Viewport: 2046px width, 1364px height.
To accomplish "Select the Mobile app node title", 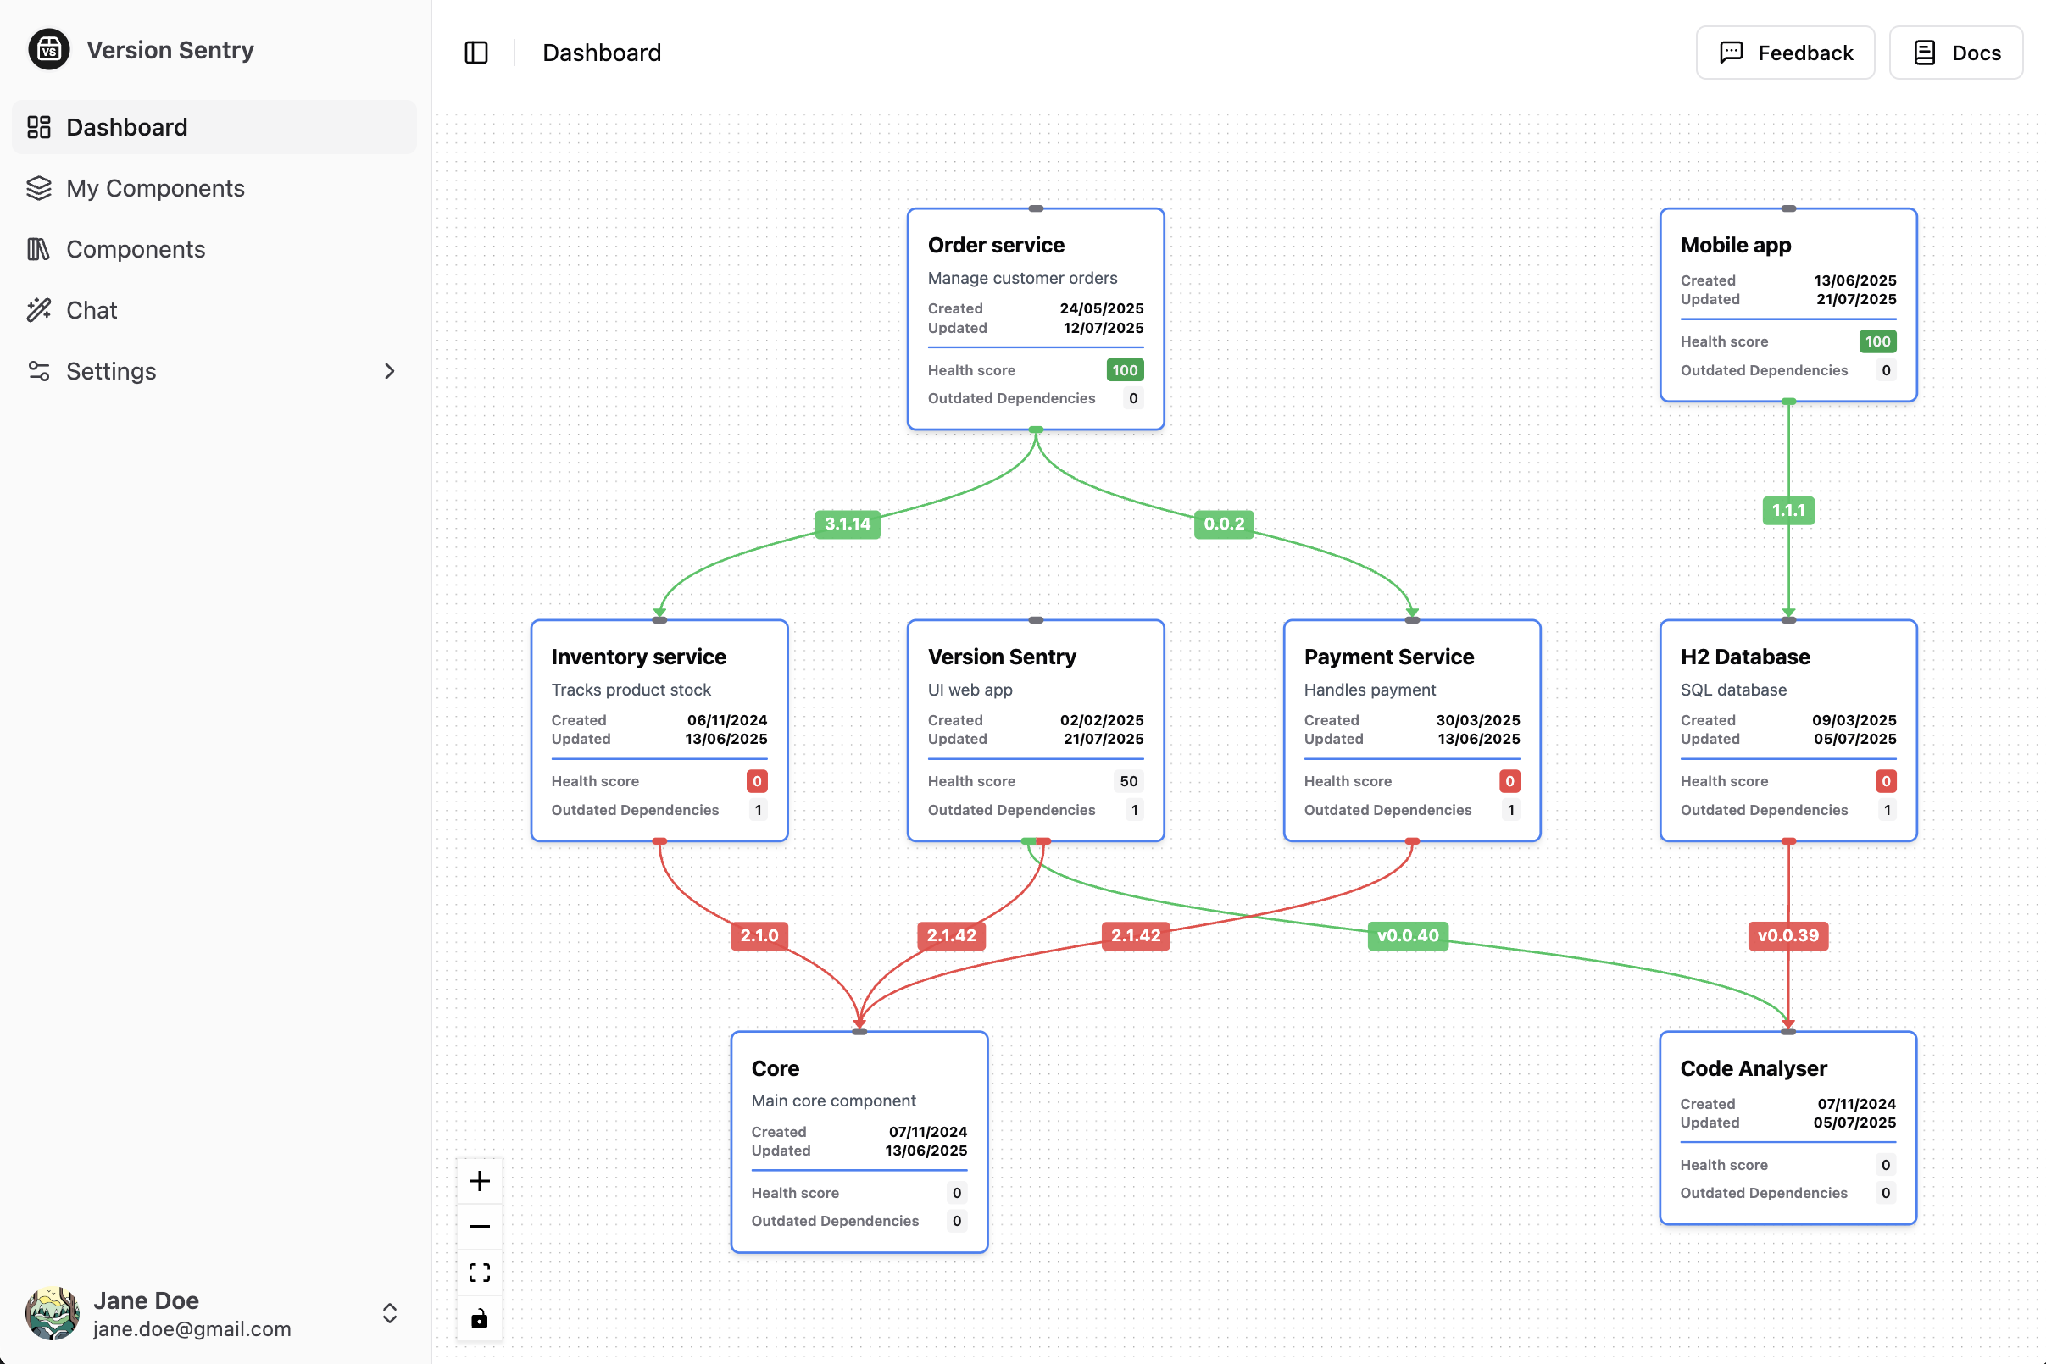I will pos(1735,246).
